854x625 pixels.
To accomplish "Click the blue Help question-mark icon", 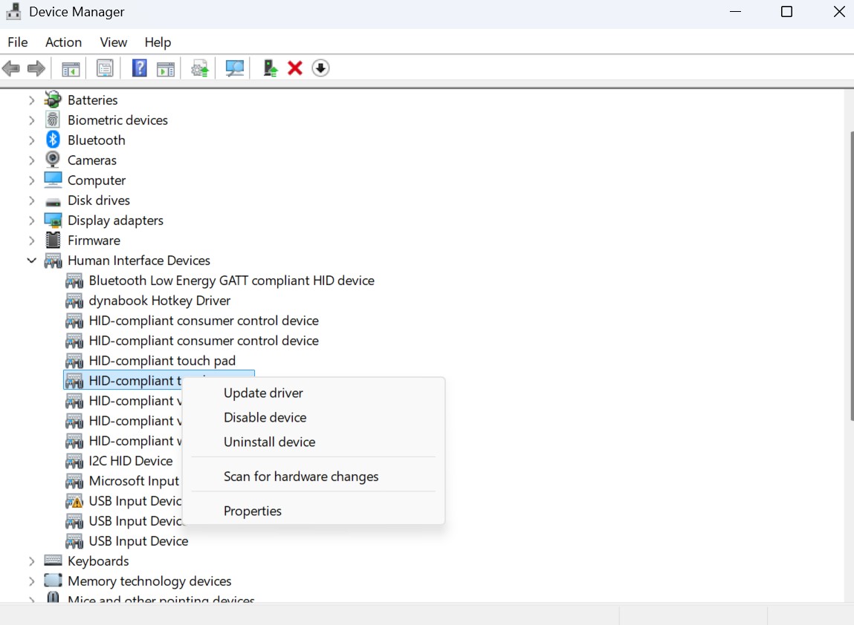I will tap(140, 68).
